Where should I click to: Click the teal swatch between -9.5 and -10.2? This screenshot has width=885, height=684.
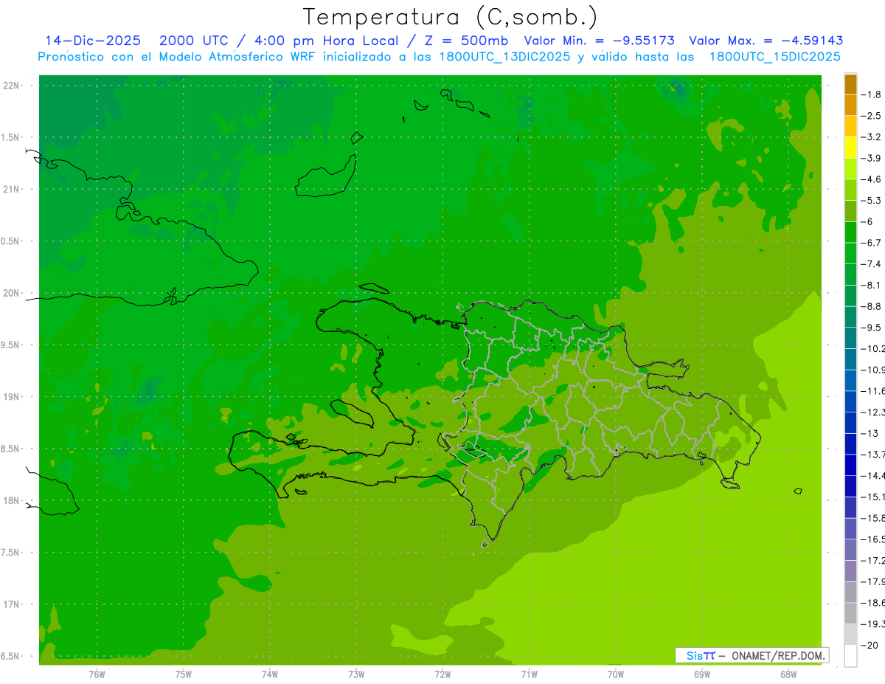point(850,339)
